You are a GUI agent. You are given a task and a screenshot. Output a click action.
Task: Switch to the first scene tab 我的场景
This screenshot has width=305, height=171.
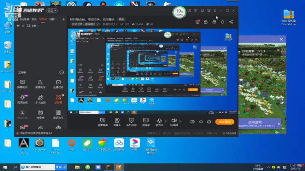coord(24,19)
